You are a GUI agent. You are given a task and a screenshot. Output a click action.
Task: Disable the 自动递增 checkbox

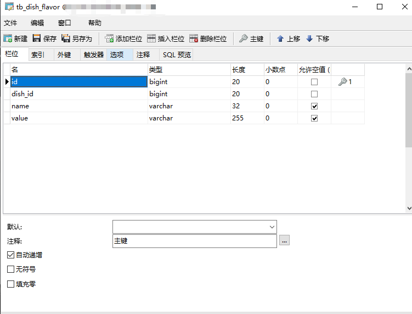tap(10, 255)
